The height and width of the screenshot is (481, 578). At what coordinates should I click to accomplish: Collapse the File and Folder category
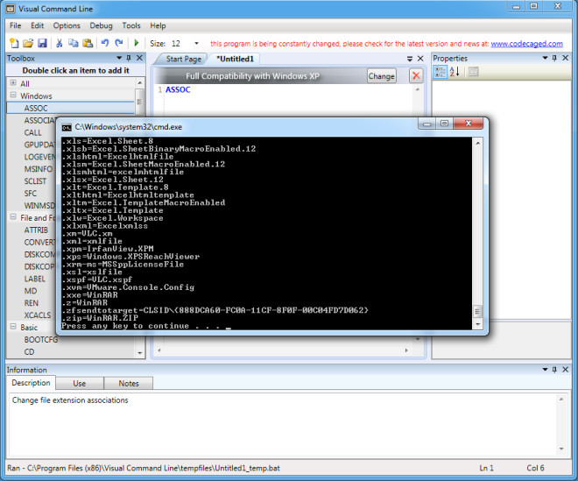(x=13, y=217)
